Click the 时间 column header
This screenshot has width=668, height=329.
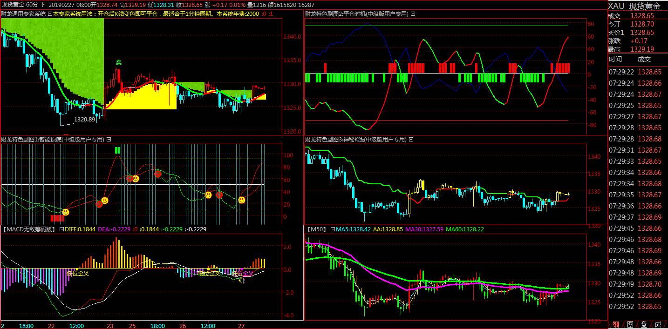615,60
